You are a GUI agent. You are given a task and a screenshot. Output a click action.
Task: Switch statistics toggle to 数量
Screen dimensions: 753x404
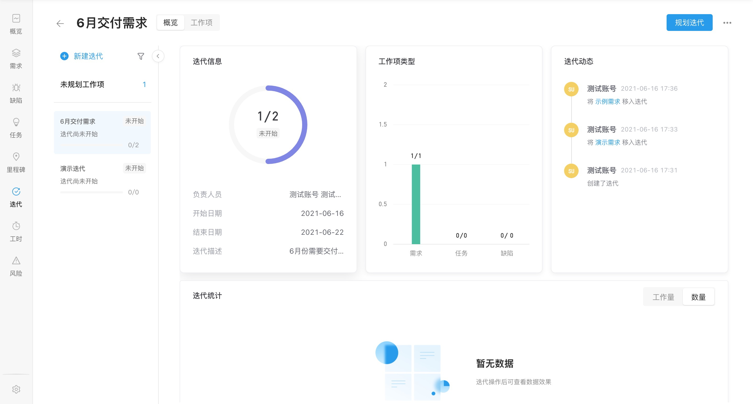click(698, 297)
